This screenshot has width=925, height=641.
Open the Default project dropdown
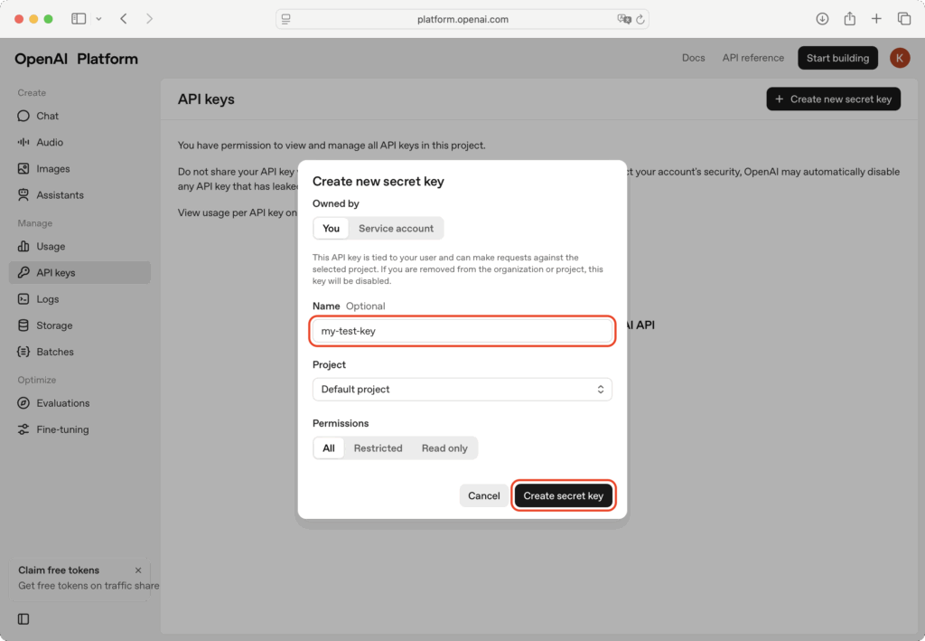[462, 390]
